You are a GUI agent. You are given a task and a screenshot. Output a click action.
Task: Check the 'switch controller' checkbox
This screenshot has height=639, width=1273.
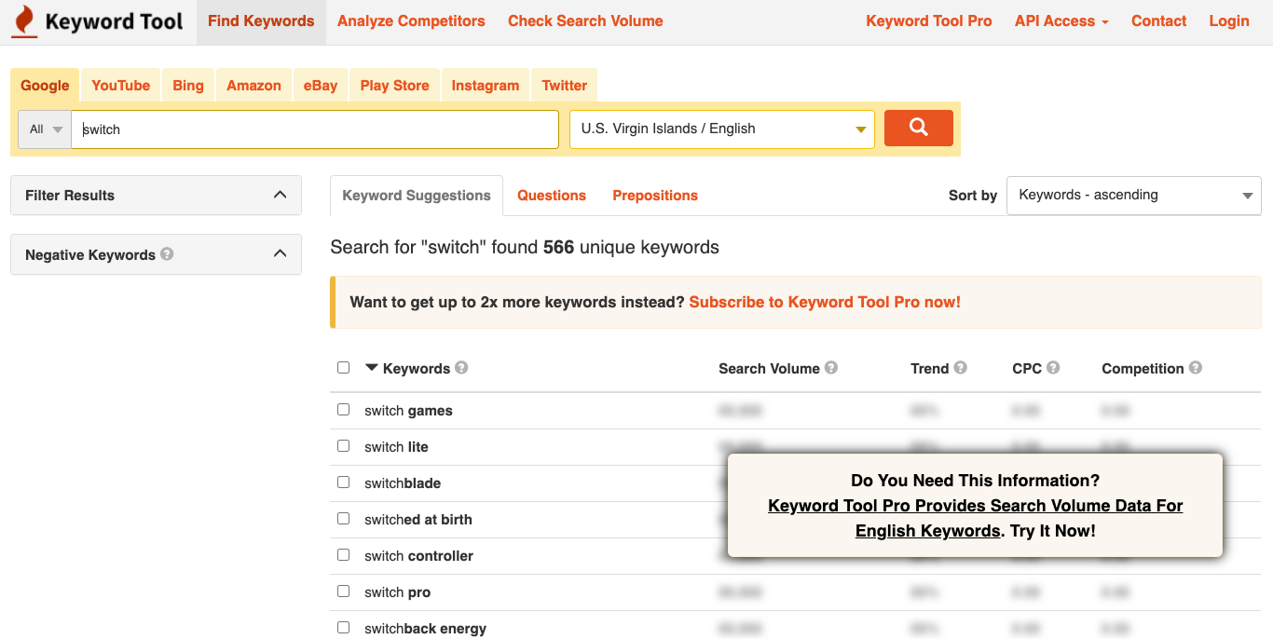[x=343, y=555]
